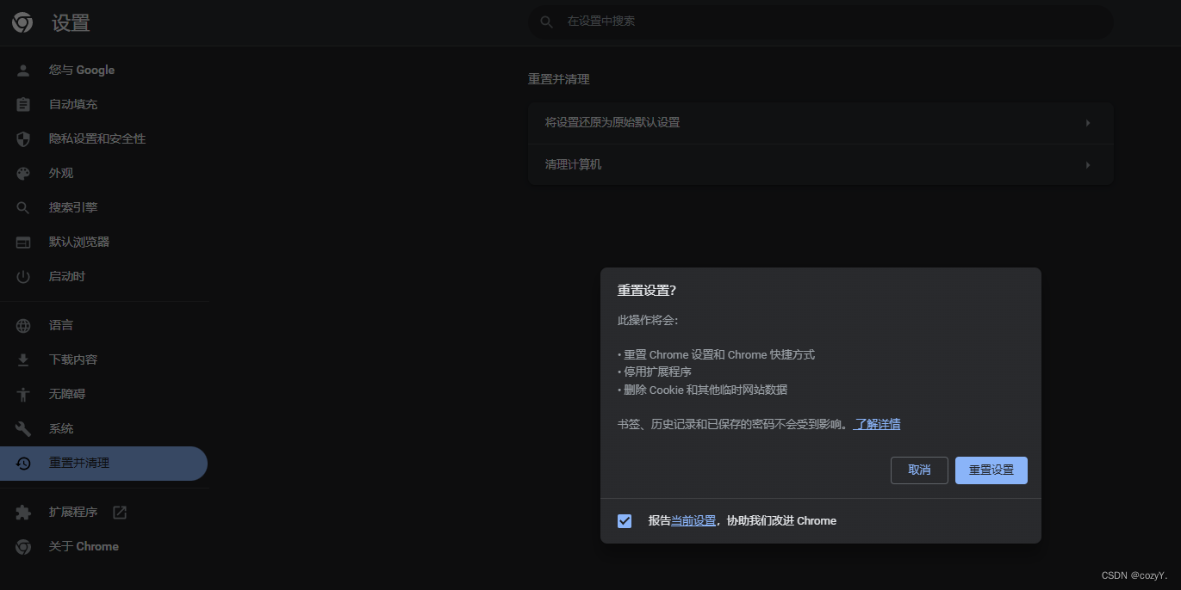Click the search magnifier icon in the settings search bar
The height and width of the screenshot is (590, 1181).
click(546, 22)
